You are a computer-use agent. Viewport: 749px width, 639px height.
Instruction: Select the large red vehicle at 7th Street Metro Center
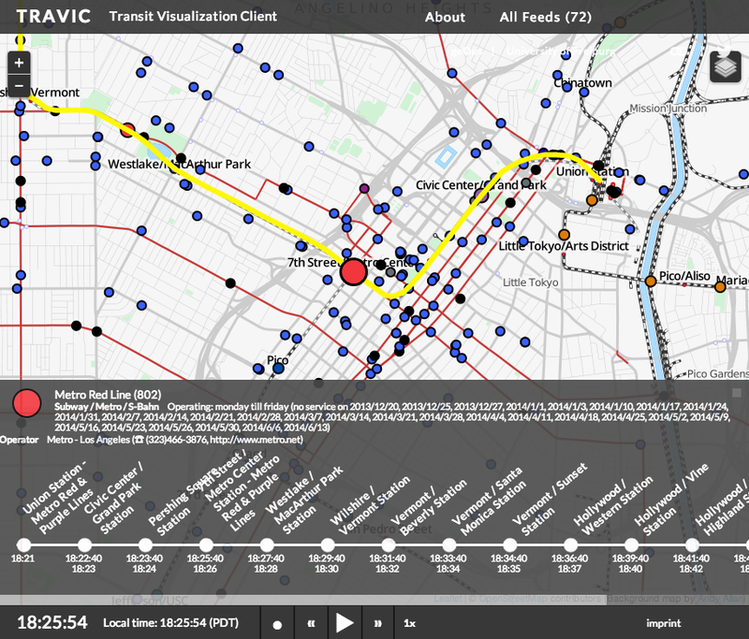tap(354, 272)
